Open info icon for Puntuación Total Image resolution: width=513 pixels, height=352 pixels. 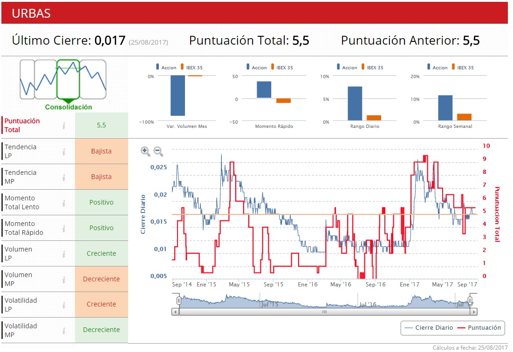click(64, 126)
